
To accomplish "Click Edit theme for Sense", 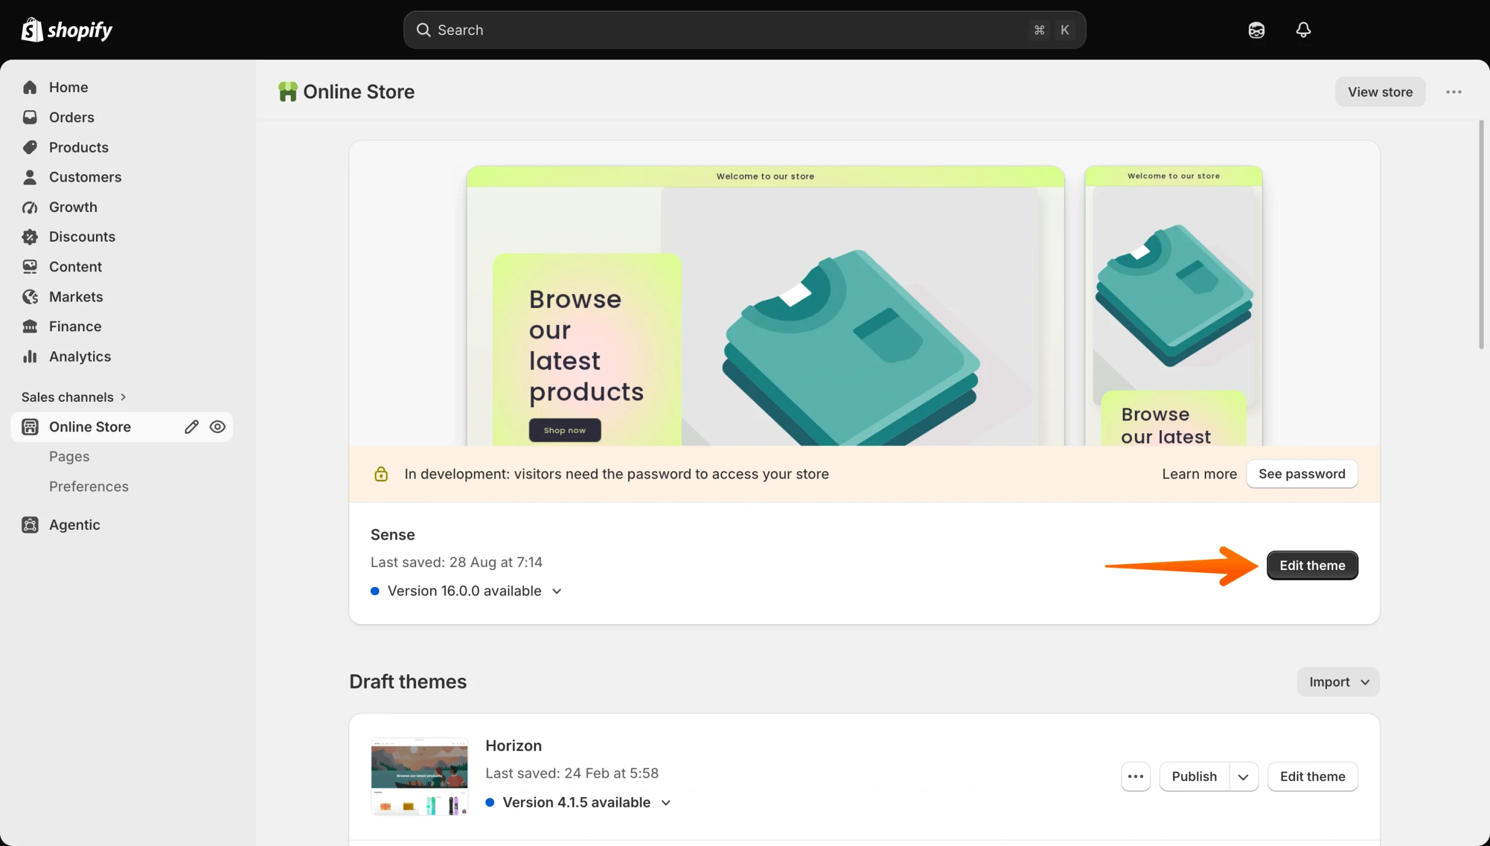I will click(1312, 565).
